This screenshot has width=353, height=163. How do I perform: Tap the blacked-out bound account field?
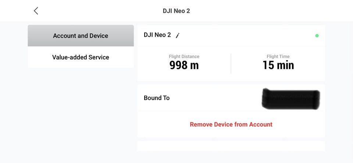pos(290,98)
